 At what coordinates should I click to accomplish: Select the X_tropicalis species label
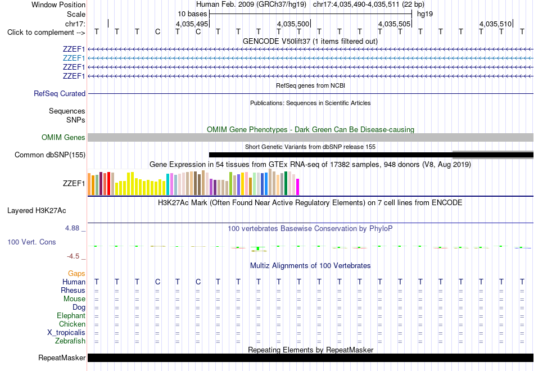tap(66, 333)
